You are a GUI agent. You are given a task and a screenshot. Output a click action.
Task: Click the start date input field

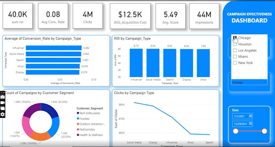click(x=242, y=116)
